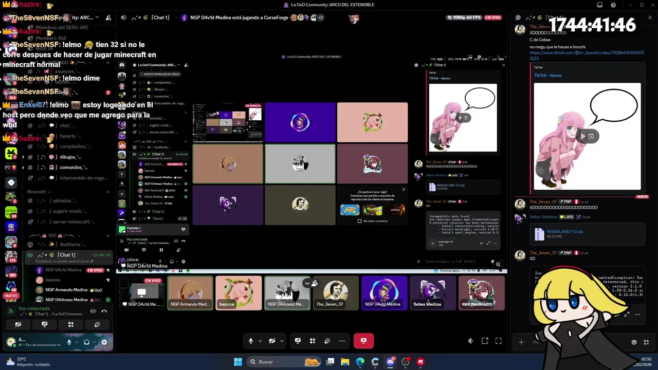658x370 pixels.
Task: Click red stop streaming button
Action: tap(363, 341)
